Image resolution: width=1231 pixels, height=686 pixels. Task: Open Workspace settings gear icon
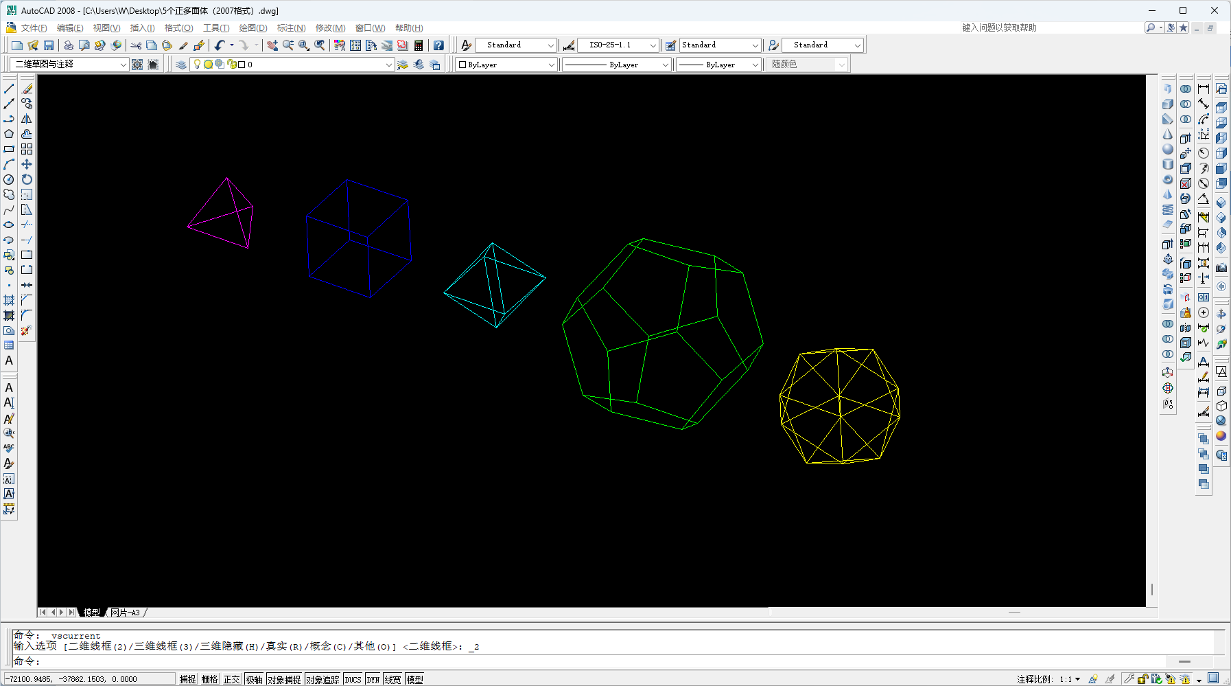[137, 65]
